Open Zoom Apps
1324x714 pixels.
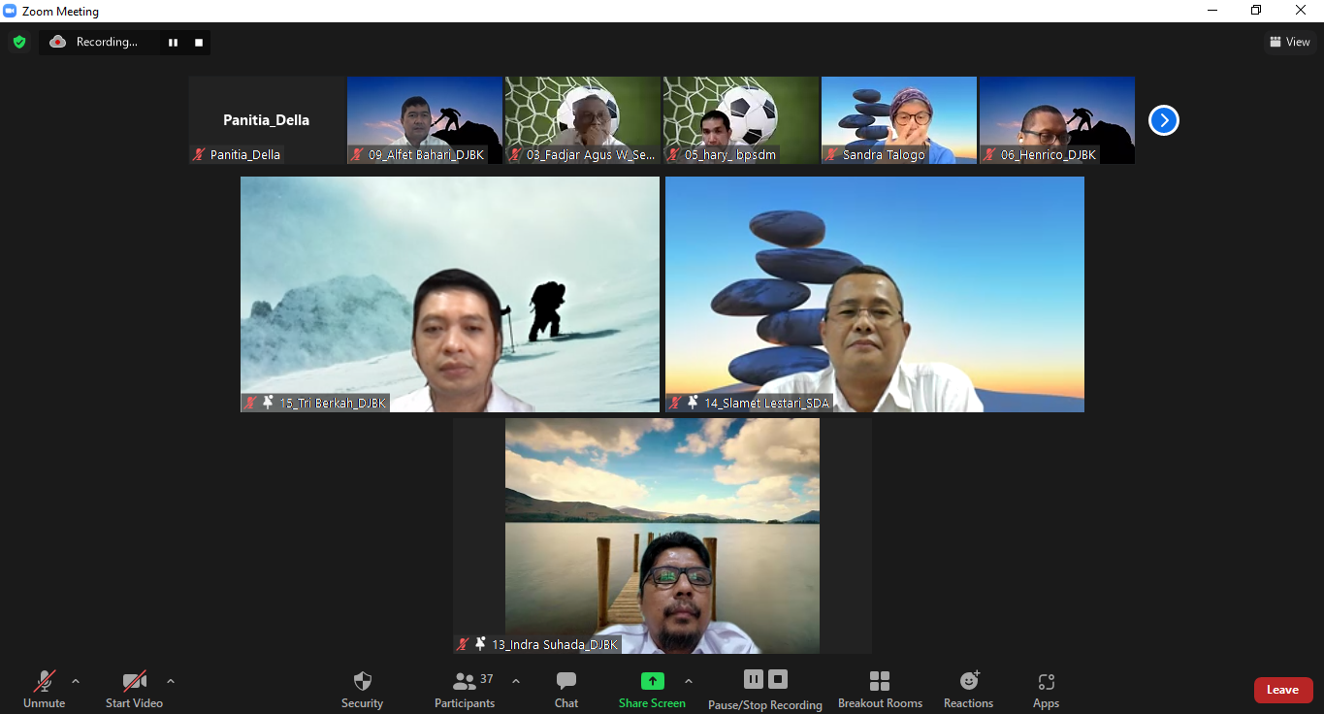coord(1046,690)
